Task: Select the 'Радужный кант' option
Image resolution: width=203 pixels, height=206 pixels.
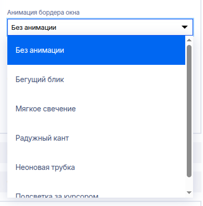Action: pos(96,138)
